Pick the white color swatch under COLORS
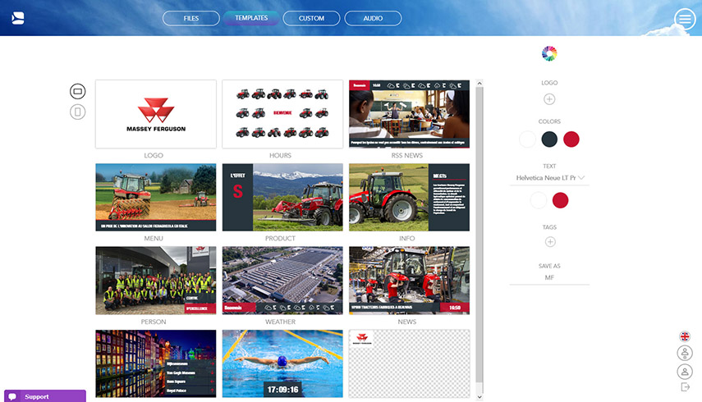The height and width of the screenshot is (402, 702). [x=527, y=139]
